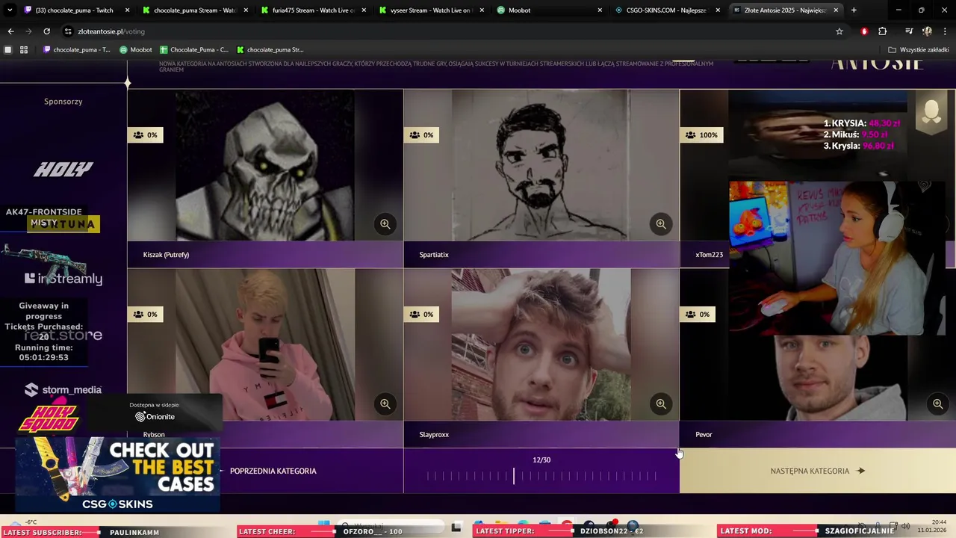Open the Moobot bookmark
This screenshot has height=538, width=956.
coord(135,50)
